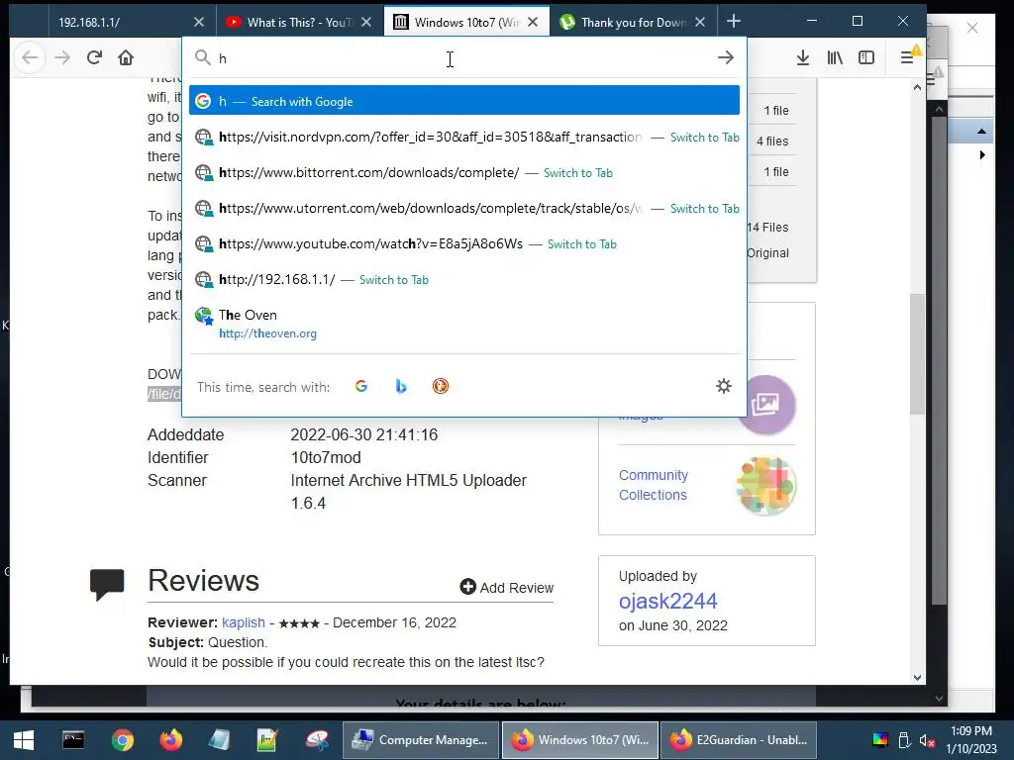Reload the page with the refresh icon
Viewport: 1014px width, 760px height.
coord(94,57)
